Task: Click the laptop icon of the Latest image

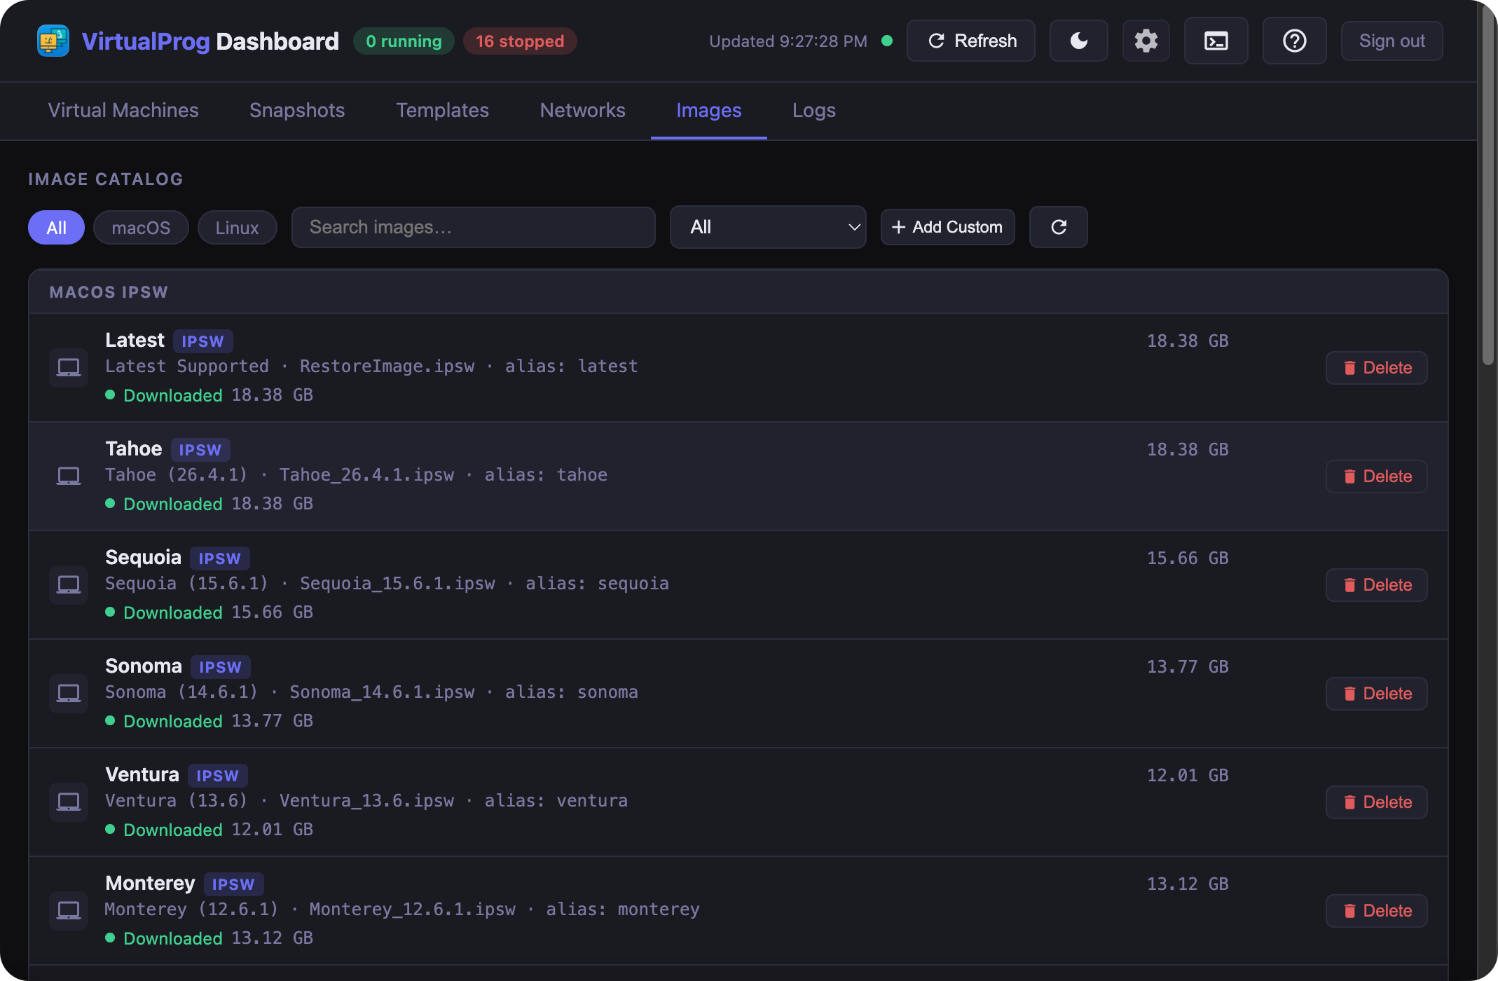Action: (x=69, y=367)
